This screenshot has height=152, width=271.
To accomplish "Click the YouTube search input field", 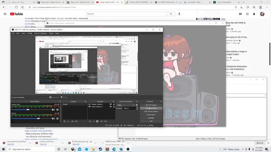I will click(x=126, y=14).
